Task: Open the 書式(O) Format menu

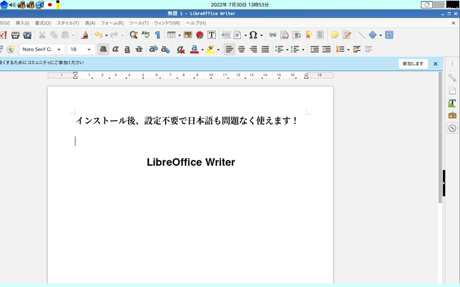Action: (43, 23)
